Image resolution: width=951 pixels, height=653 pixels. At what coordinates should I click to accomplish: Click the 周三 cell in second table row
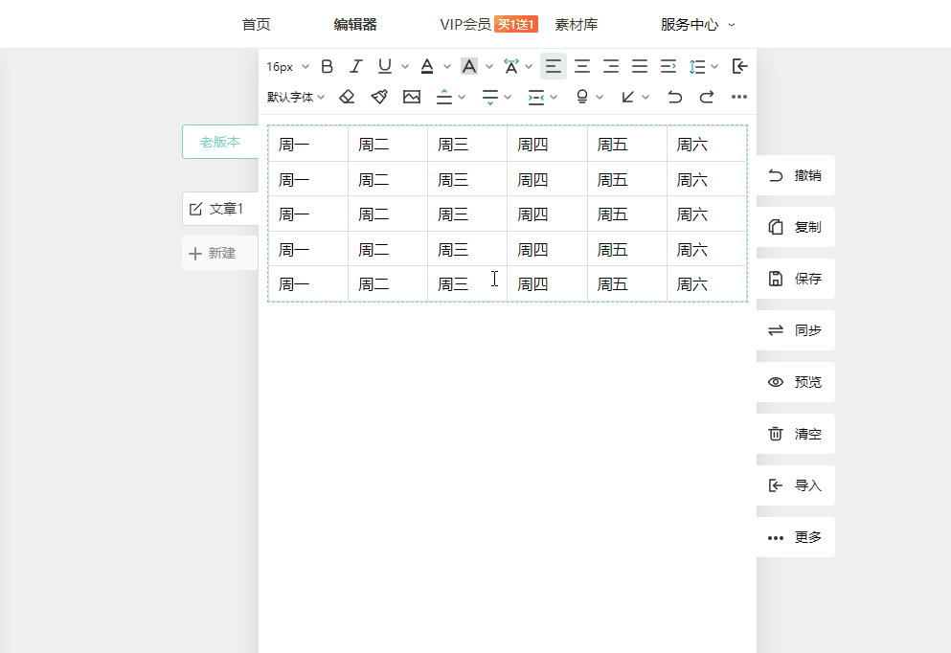coord(467,179)
